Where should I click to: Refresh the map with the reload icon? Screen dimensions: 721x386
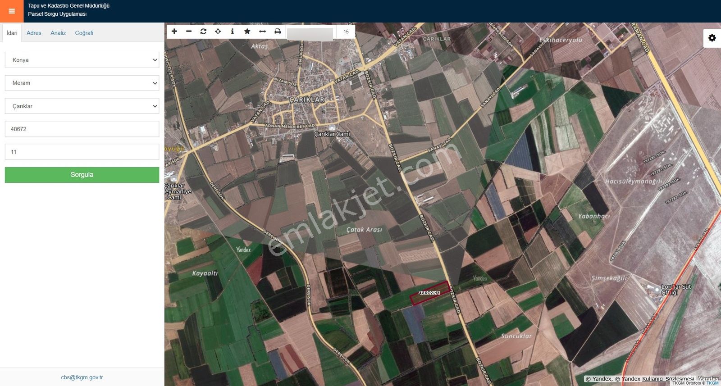[x=203, y=32]
